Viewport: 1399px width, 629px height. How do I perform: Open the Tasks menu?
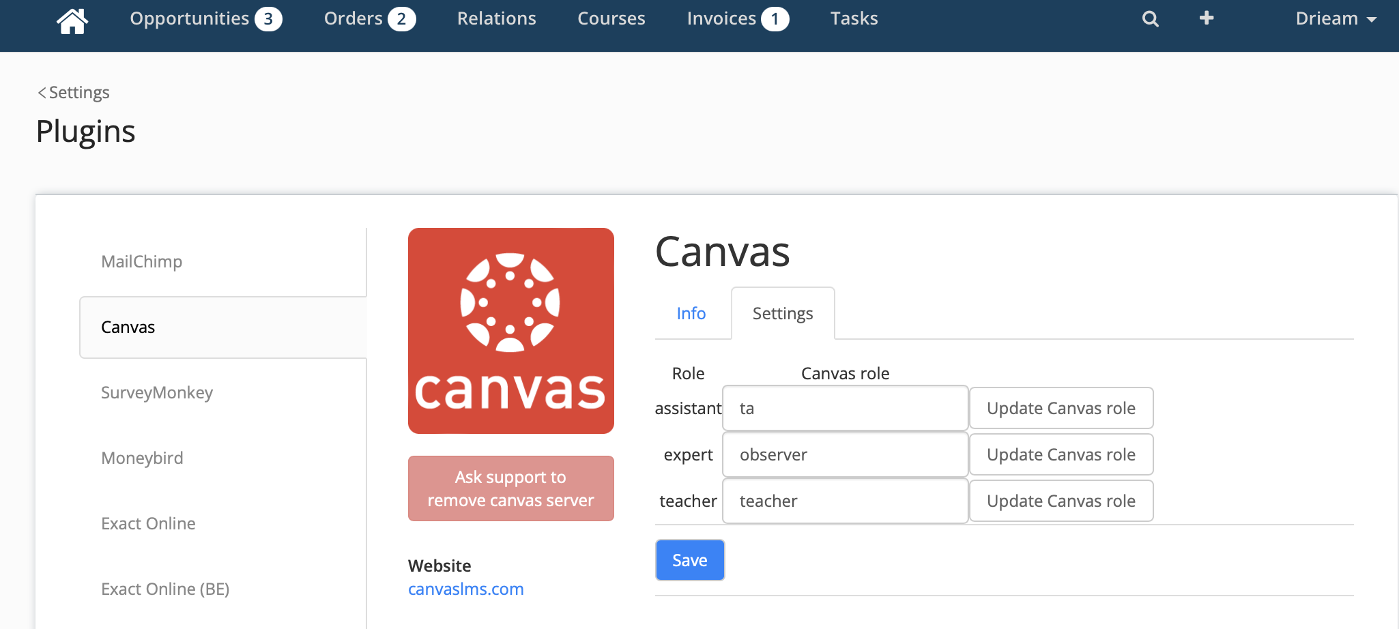pyautogui.click(x=854, y=18)
